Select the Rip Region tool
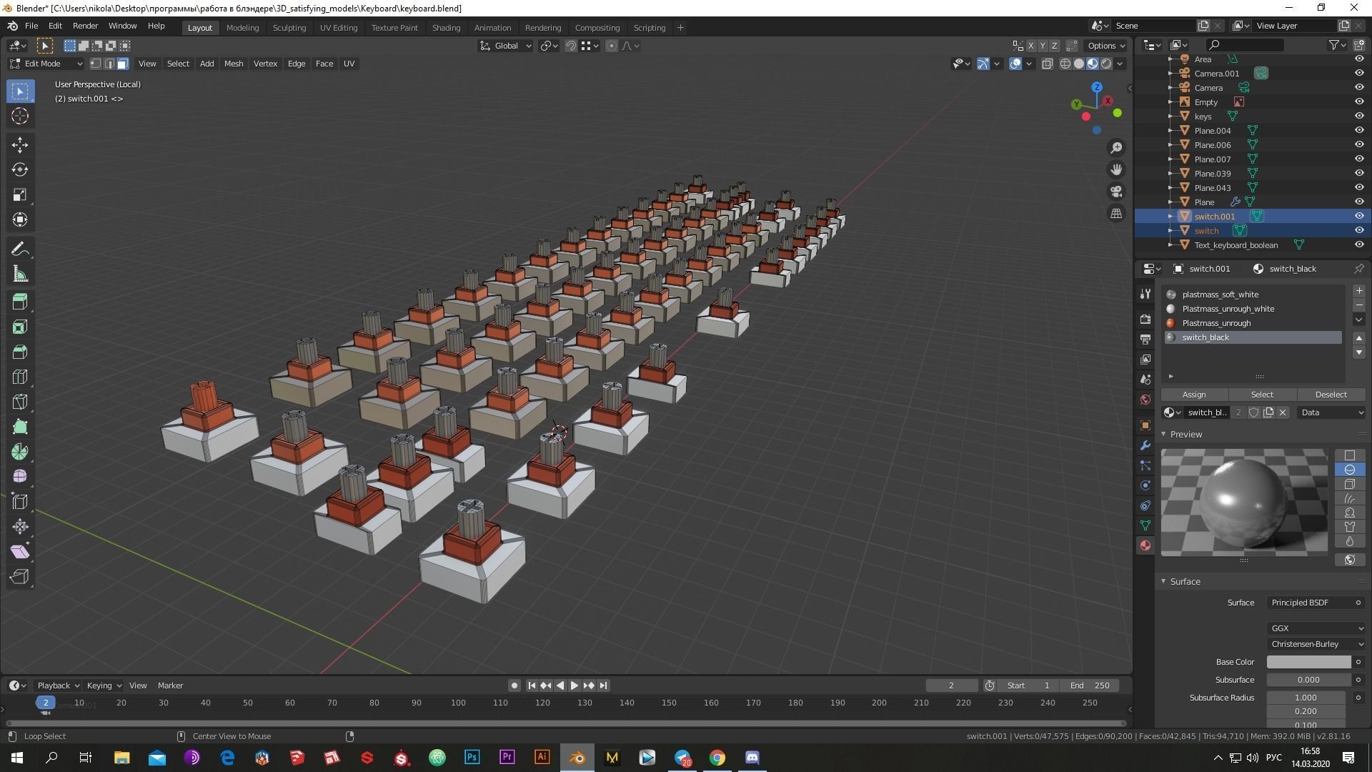This screenshot has width=1372, height=772. [20, 577]
